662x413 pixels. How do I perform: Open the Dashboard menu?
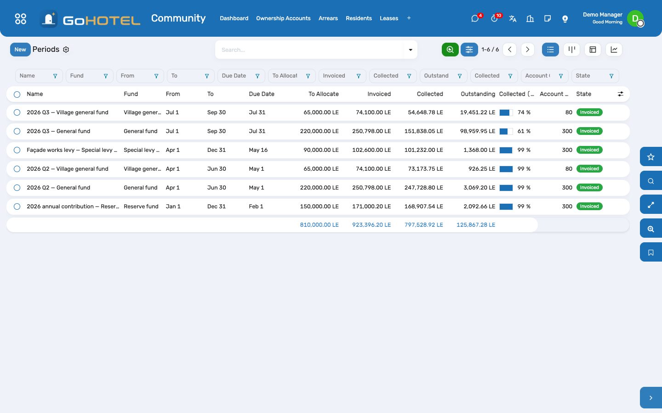pos(234,18)
